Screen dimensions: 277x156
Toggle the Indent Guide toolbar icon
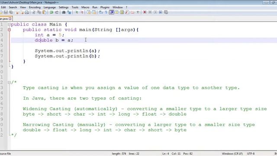tap(112, 12)
